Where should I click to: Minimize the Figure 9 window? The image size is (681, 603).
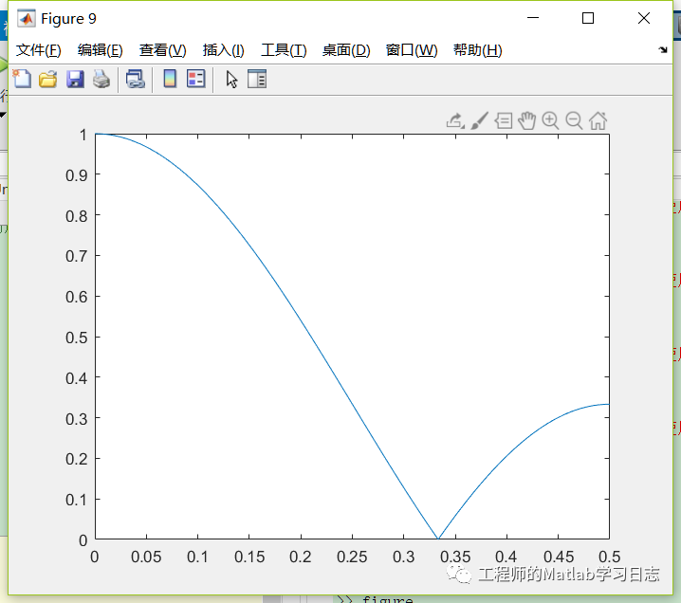tap(533, 18)
